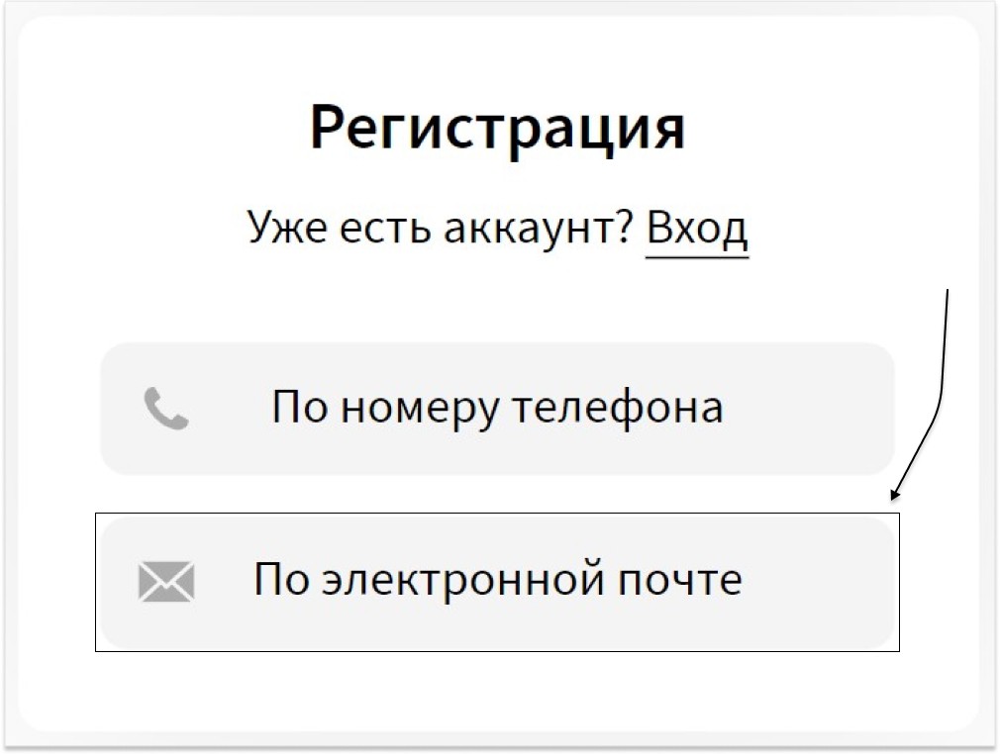Click the Регистрация heading
This screenshot has width=1000, height=755.
click(497, 128)
